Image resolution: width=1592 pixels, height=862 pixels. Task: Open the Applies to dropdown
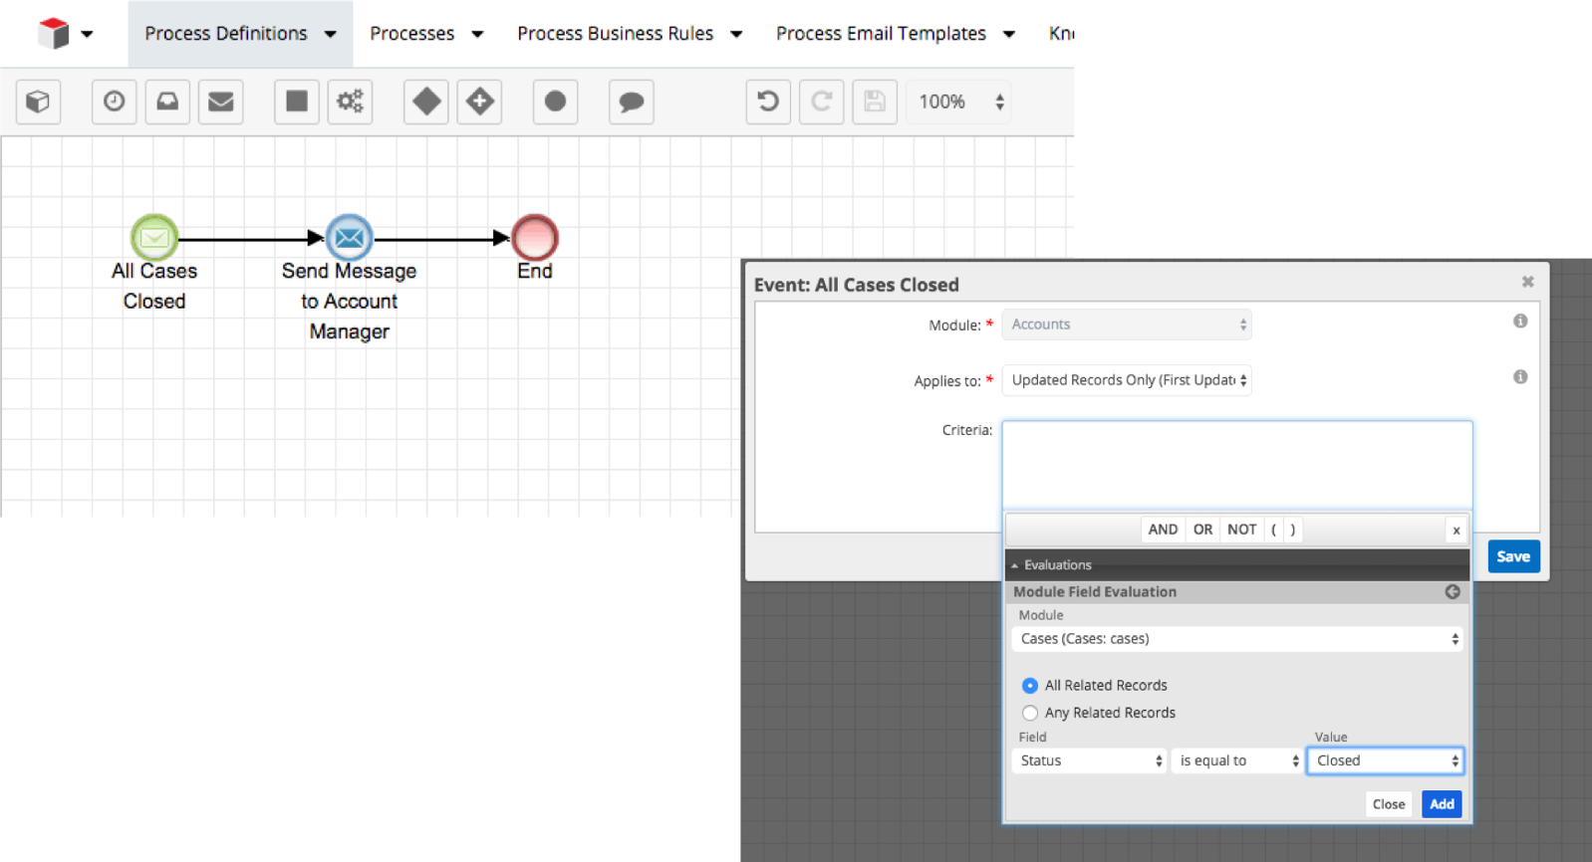pyautogui.click(x=1126, y=380)
